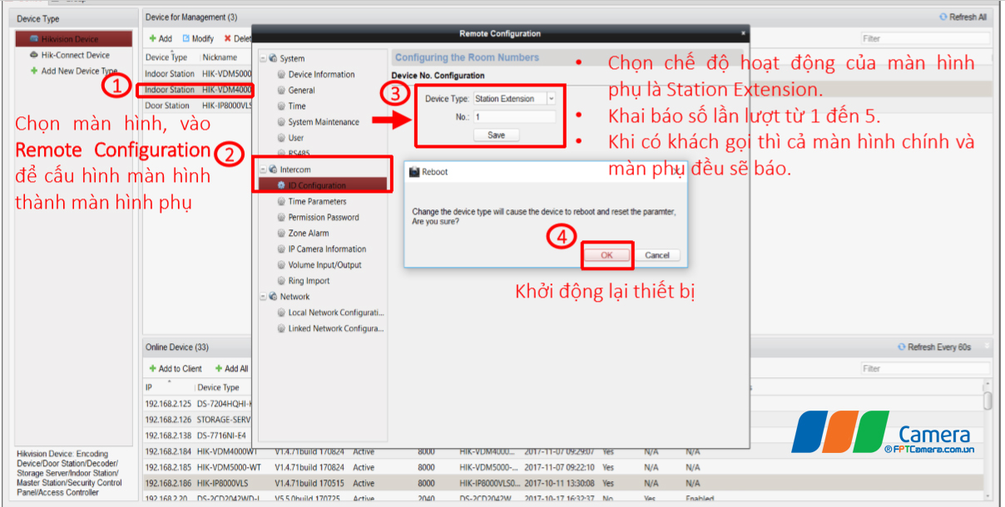Select online device 192.168.2.186 HIK-IP8000VLS

[x=562, y=483]
